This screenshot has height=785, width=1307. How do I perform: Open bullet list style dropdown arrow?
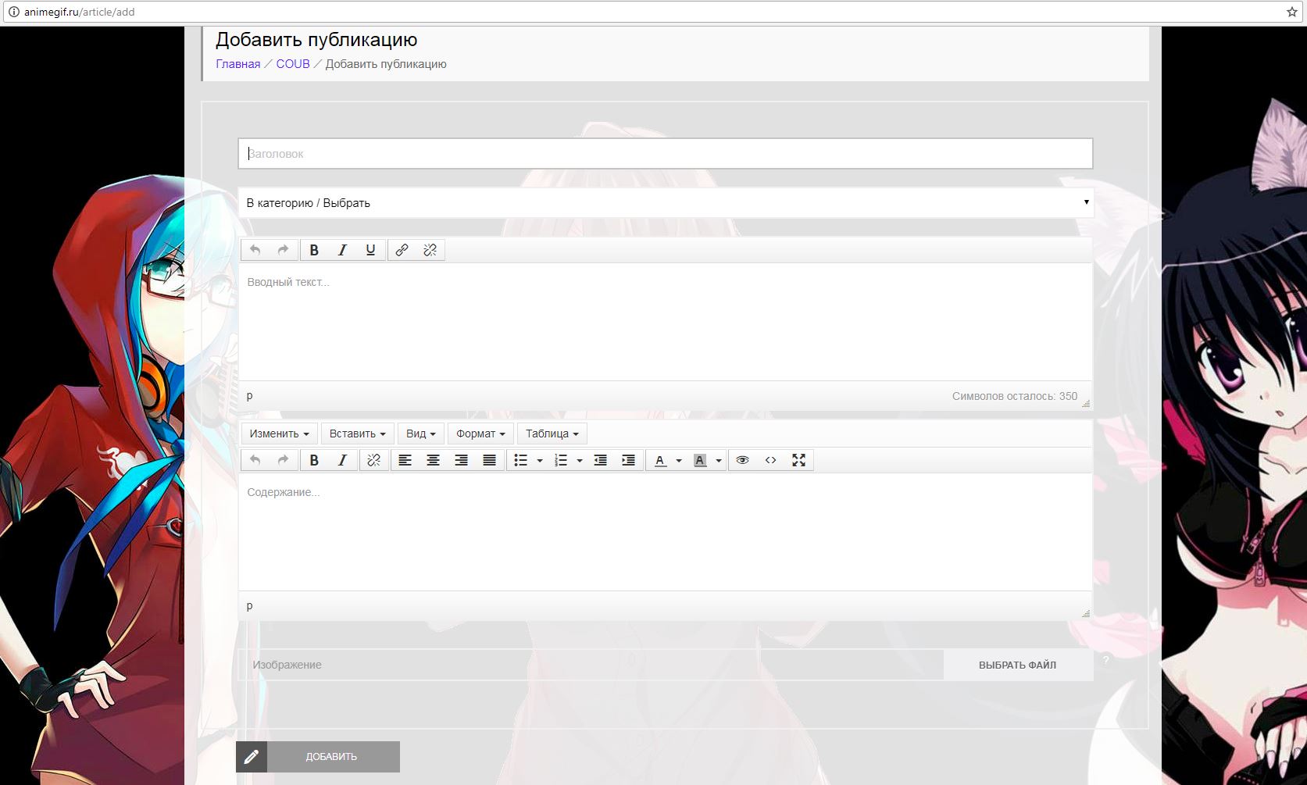click(540, 461)
